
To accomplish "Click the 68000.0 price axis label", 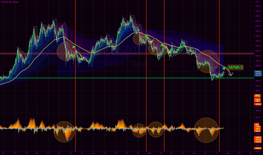I will (x=258, y=16).
